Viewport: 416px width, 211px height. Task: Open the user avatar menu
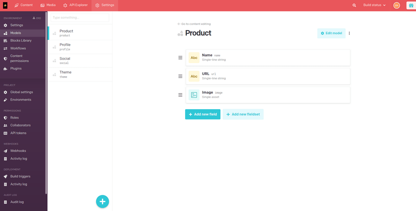(397, 5)
